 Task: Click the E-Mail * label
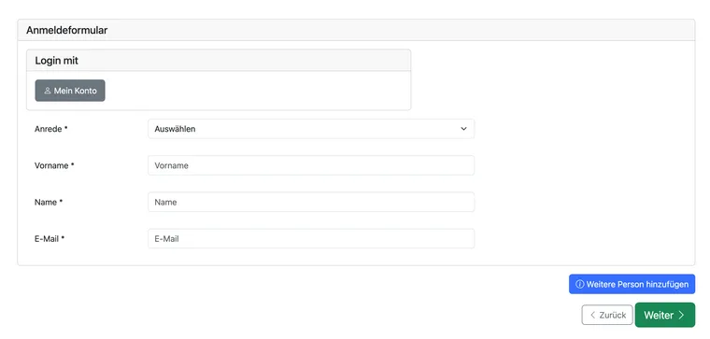(50, 239)
